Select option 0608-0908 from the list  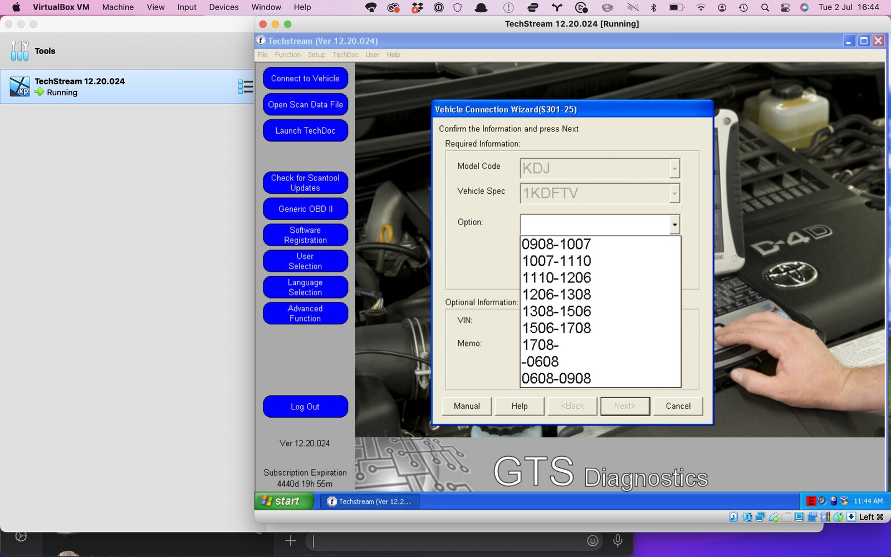tap(600, 378)
